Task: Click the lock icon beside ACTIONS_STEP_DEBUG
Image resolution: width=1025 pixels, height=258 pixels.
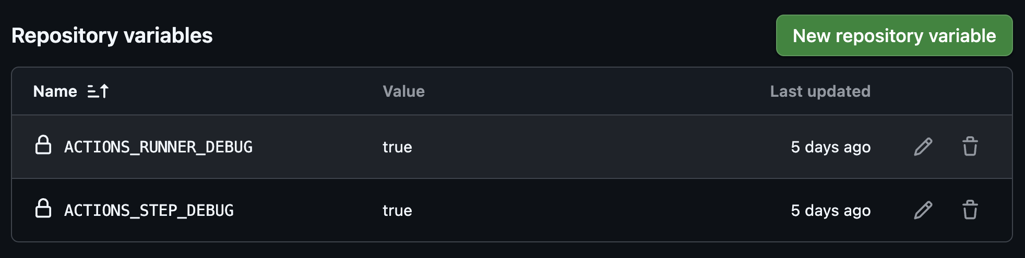Action: click(x=43, y=209)
